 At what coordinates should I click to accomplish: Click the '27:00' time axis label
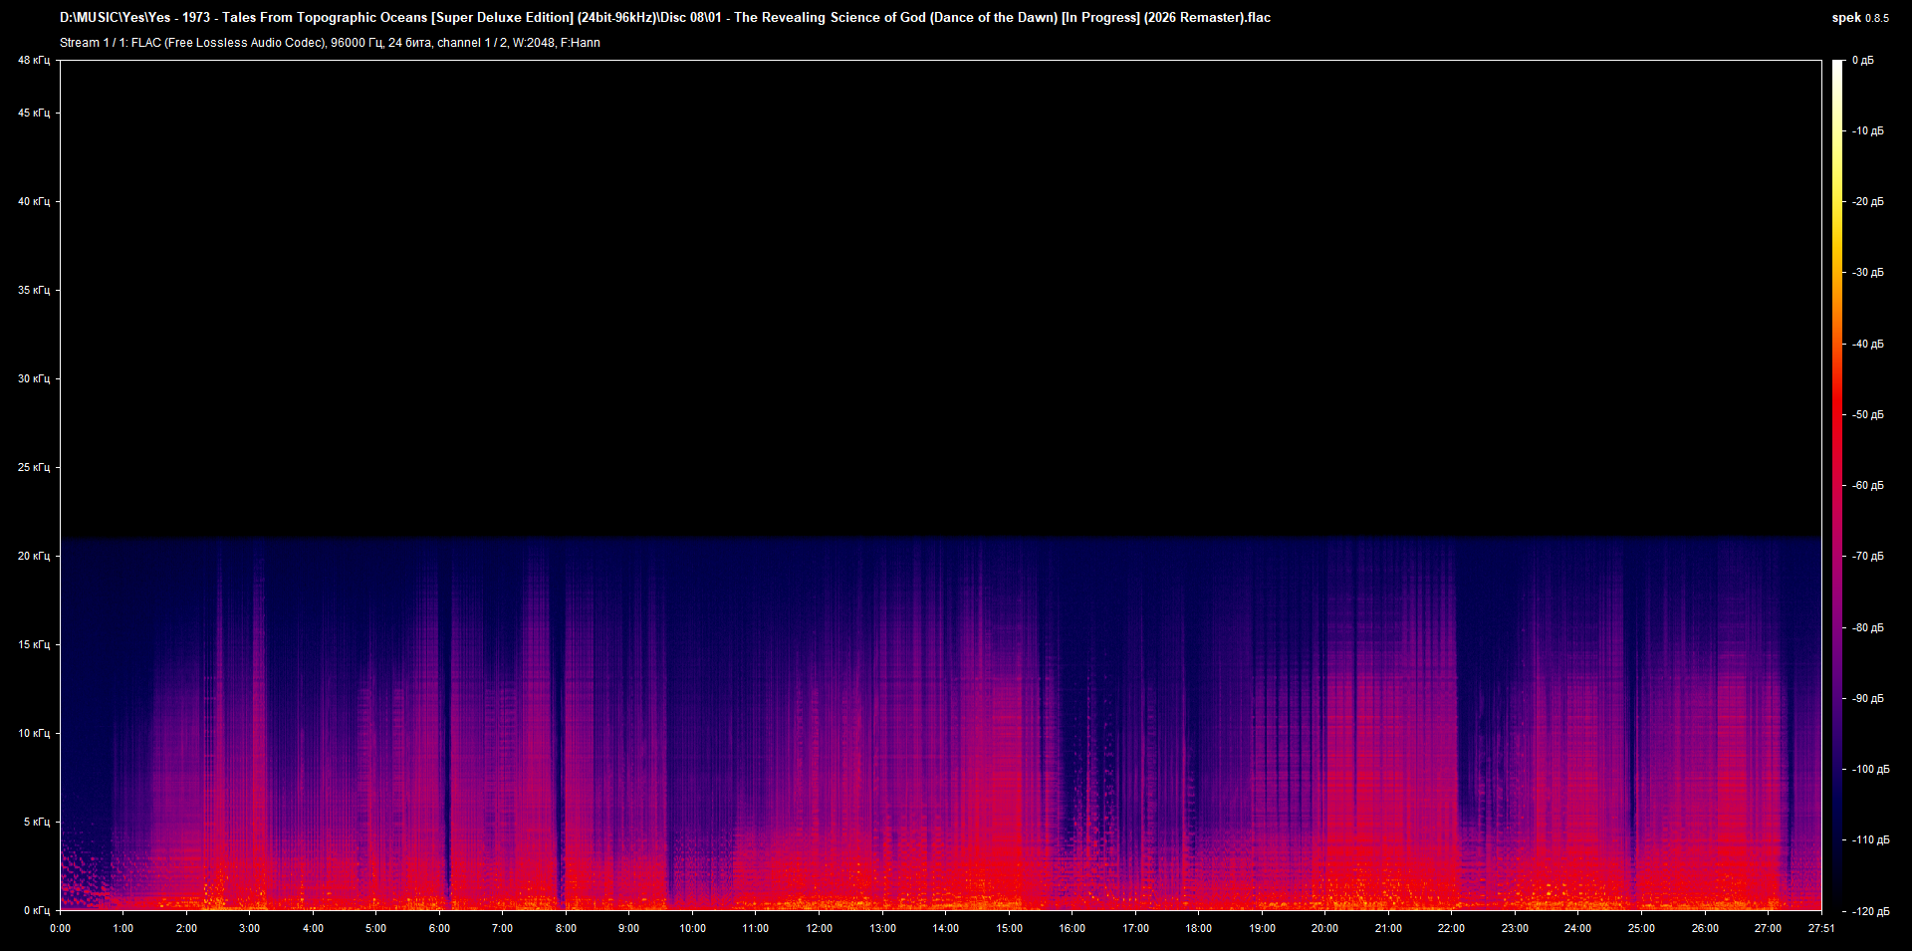pyautogui.click(x=1768, y=928)
